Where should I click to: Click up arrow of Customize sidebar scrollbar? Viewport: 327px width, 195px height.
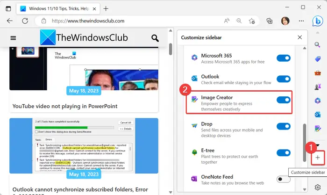point(305,48)
